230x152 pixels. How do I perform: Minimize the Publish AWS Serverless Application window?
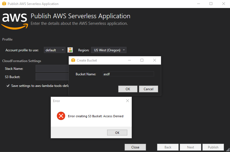(199, 4)
